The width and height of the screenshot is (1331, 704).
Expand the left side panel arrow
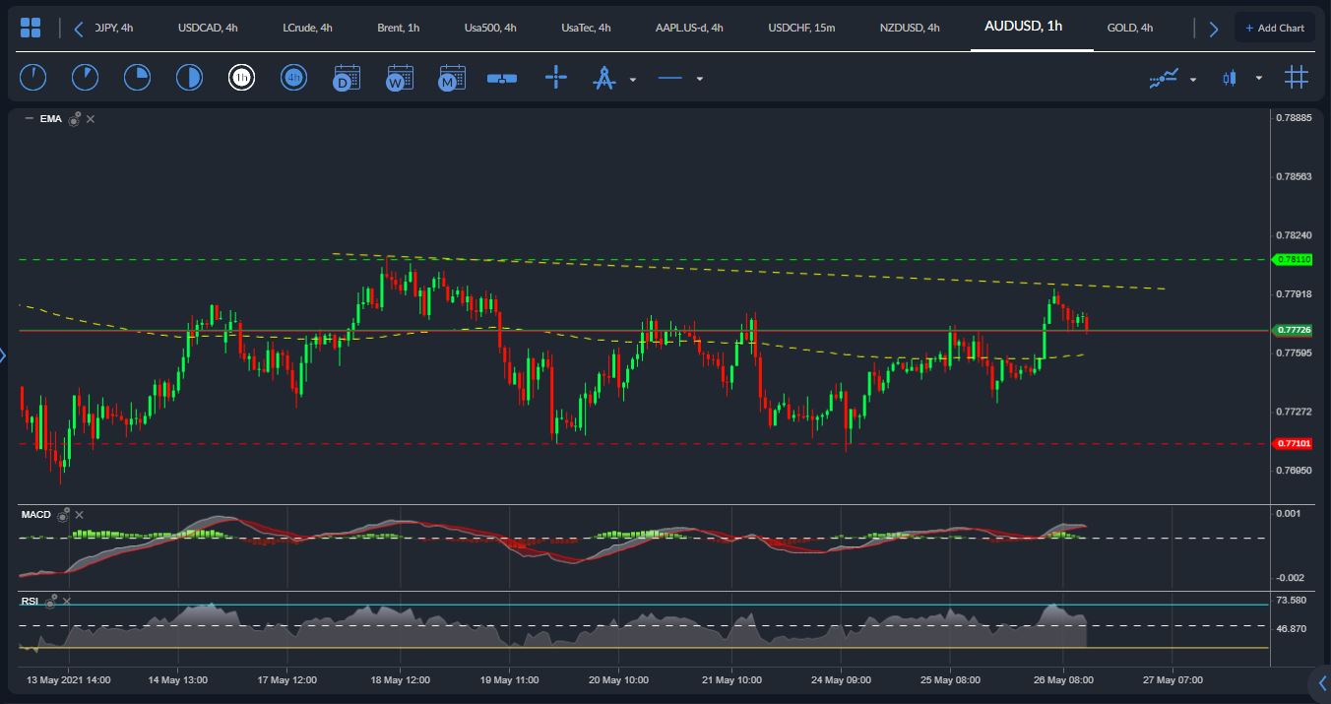coord(3,354)
